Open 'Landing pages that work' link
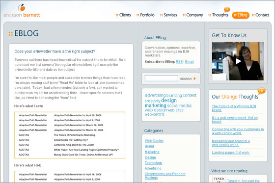 click(x=231, y=153)
